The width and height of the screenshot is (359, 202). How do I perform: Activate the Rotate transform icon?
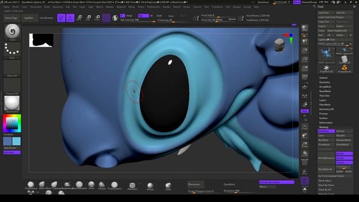point(97,18)
